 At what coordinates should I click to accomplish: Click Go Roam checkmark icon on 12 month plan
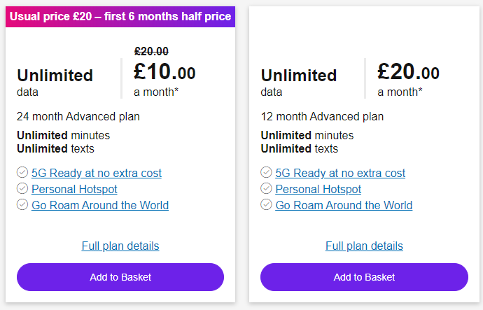click(266, 204)
